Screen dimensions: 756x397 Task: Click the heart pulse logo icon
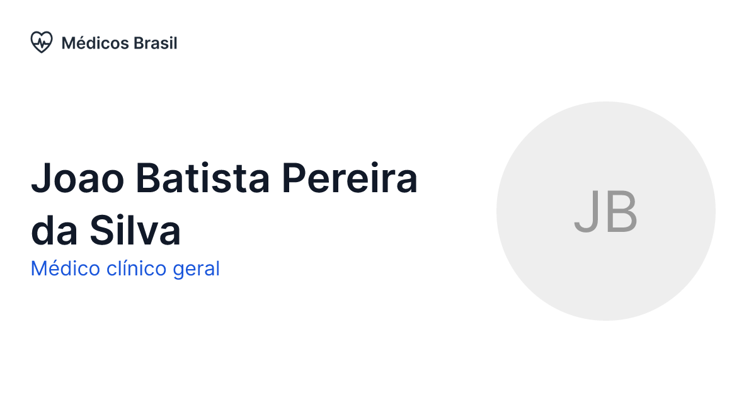tap(42, 43)
